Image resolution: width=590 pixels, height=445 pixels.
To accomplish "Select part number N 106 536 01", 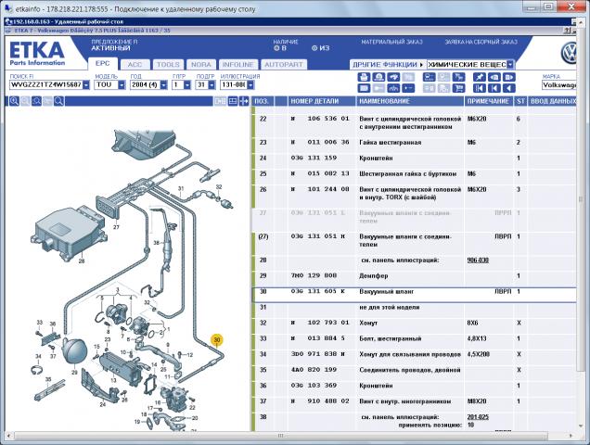I will pos(320,119).
